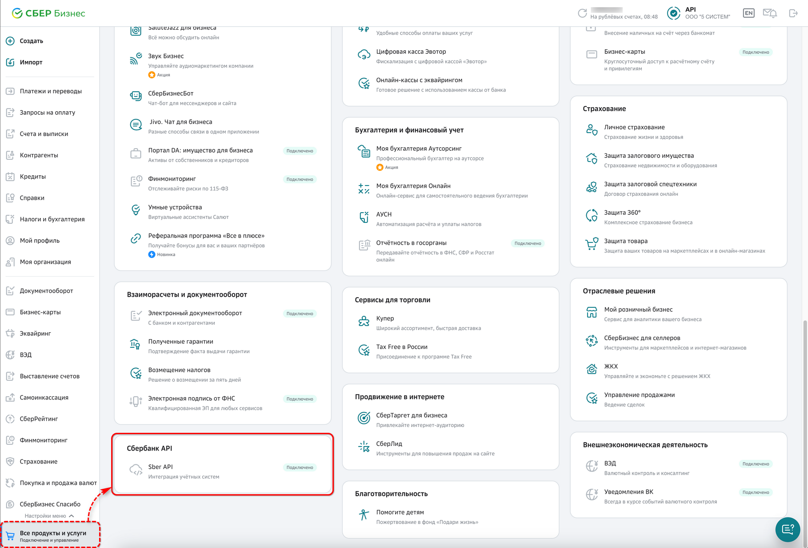
Task: Open Онлайн-кассы с эквайрингом
Action: click(x=451, y=85)
